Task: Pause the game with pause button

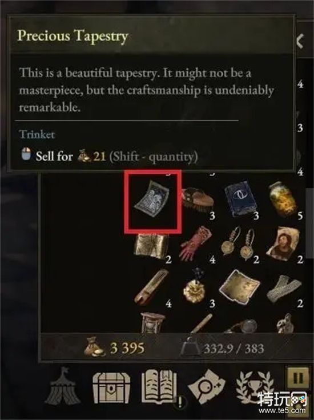Action: coord(298,378)
